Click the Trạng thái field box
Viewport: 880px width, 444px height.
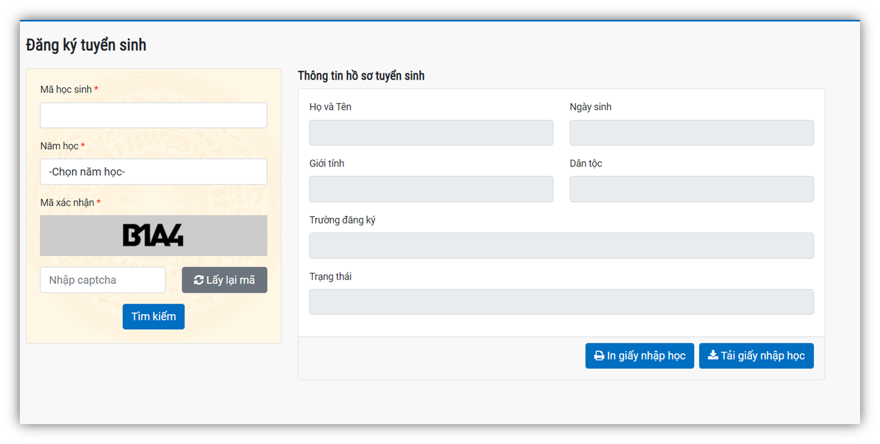tap(561, 302)
